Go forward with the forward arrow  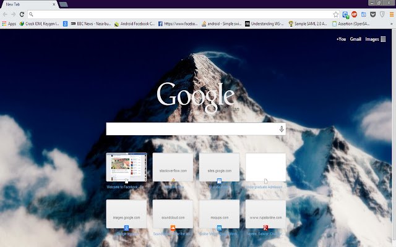tap(13, 14)
